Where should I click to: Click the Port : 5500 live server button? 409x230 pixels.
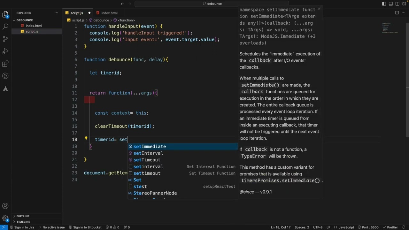point(368,227)
